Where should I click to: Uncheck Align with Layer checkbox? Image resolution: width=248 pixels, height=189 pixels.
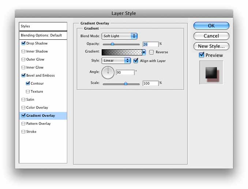136,61
